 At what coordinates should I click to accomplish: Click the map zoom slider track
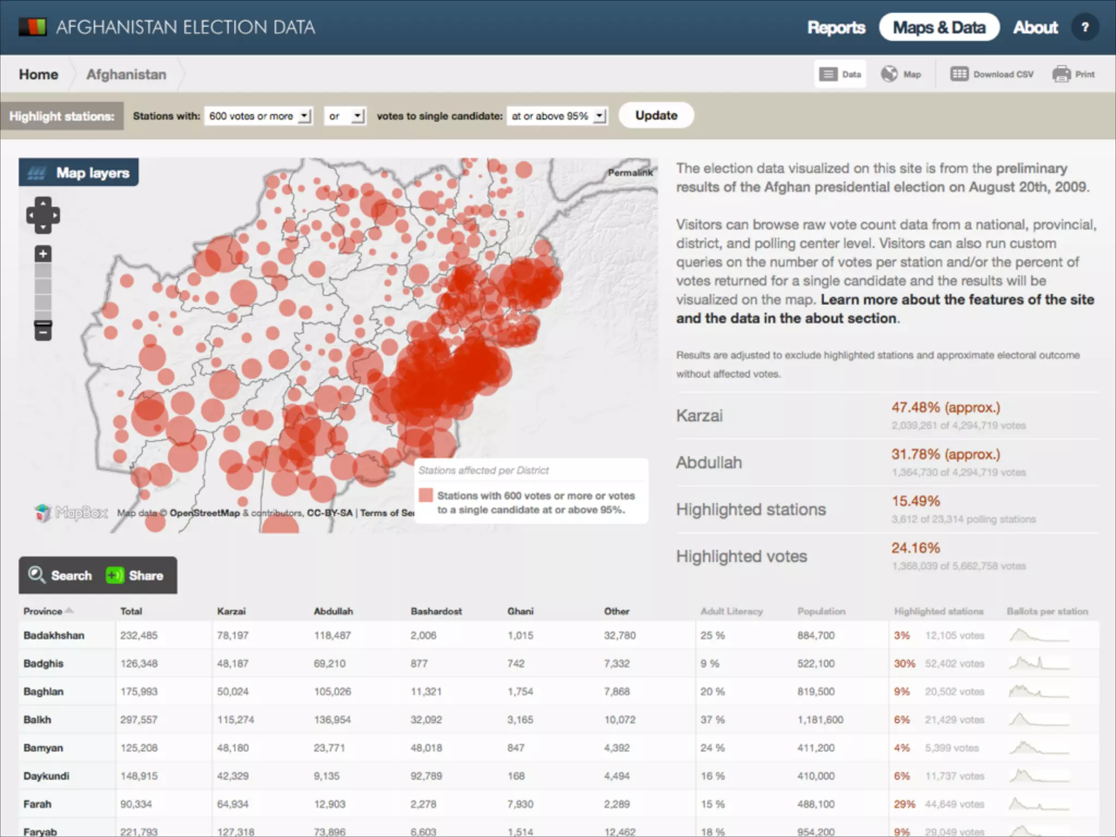(43, 292)
